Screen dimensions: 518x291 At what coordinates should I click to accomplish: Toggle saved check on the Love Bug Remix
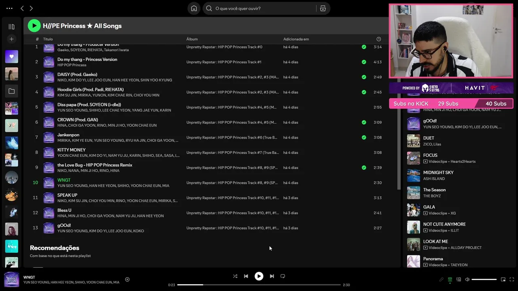point(364,168)
